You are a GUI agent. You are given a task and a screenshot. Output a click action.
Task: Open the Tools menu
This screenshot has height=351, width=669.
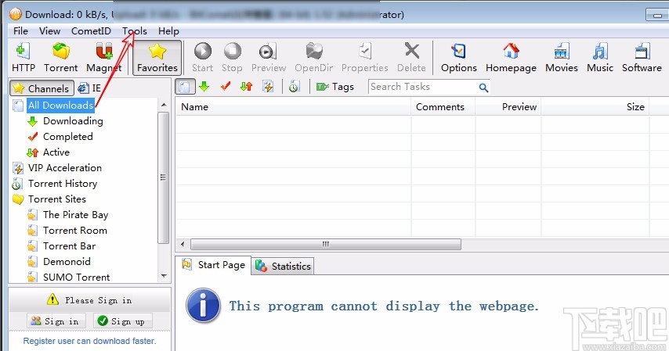point(135,31)
